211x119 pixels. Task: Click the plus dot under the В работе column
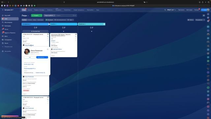click(64, 31)
